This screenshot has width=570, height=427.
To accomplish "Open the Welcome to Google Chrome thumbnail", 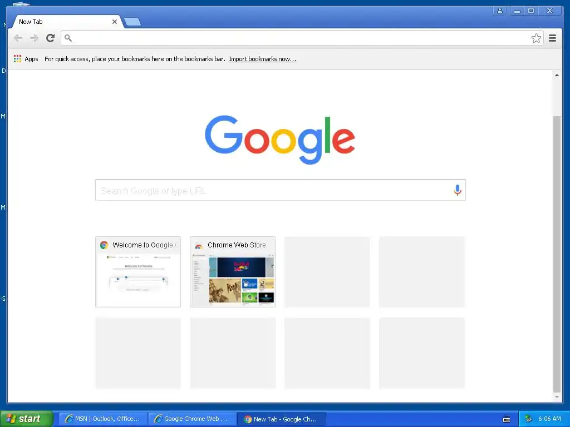I will 138,272.
